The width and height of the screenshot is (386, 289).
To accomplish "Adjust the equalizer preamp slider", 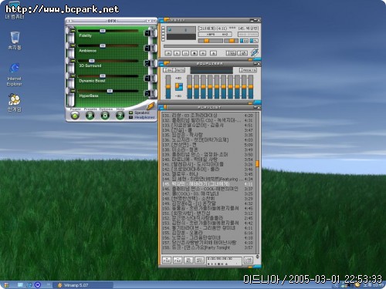I will pyautogui.click(x=168, y=87).
